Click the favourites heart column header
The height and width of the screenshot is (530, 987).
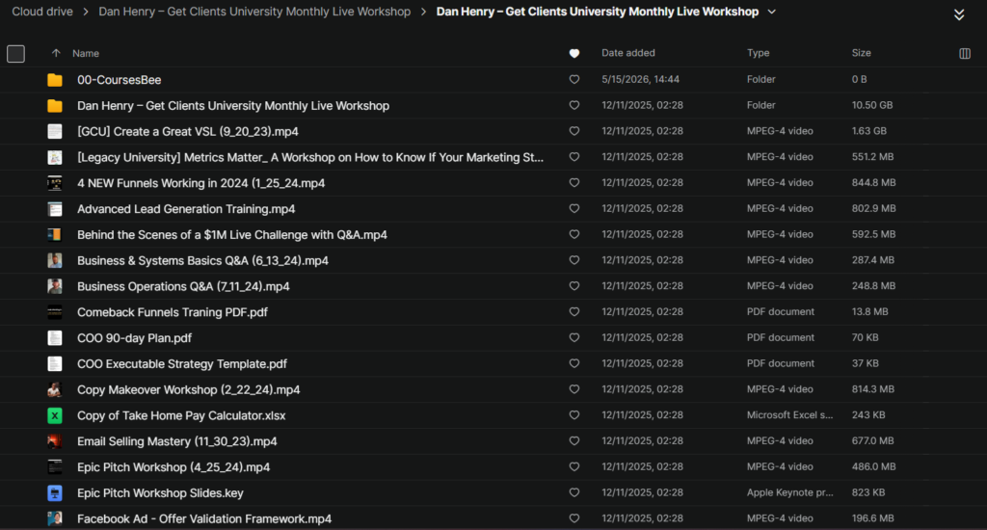coord(574,54)
